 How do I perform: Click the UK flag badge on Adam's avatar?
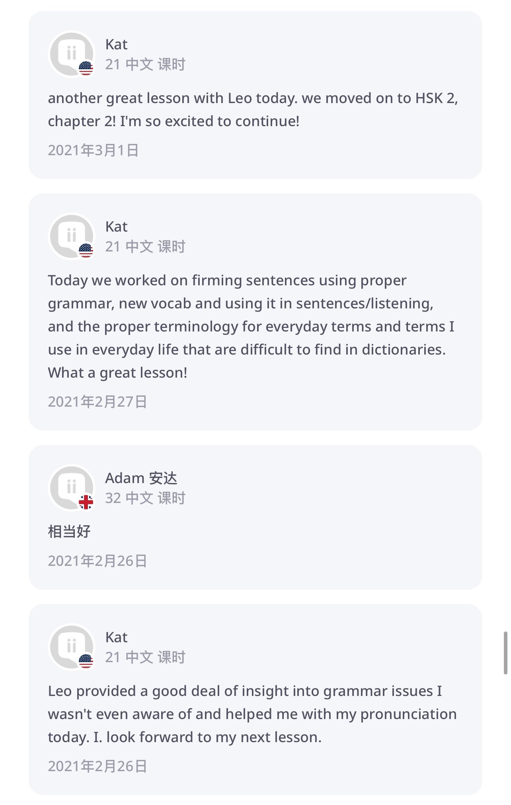pyautogui.click(x=86, y=502)
